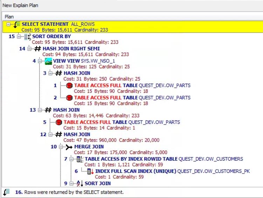
Task: Select step 5 TABLE ACCESS FULL row
Action: tap(122, 122)
